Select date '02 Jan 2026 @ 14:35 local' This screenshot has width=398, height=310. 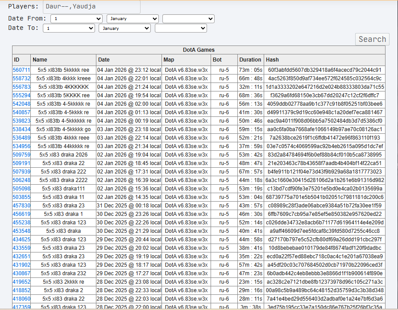[x=129, y=197]
